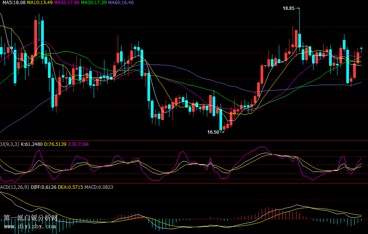The height and width of the screenshot is (234, 368).
Task: Click the 第一纸白银分析网 watermark text
Action: 30,218
